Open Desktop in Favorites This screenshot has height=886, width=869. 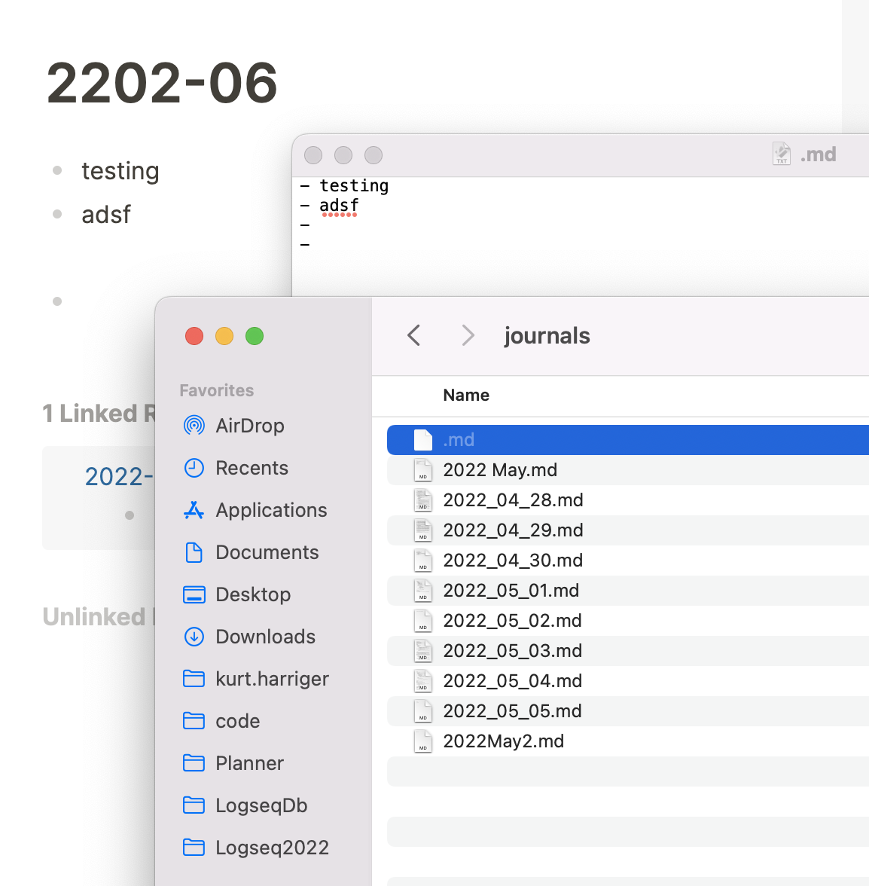tap(253, 594)
